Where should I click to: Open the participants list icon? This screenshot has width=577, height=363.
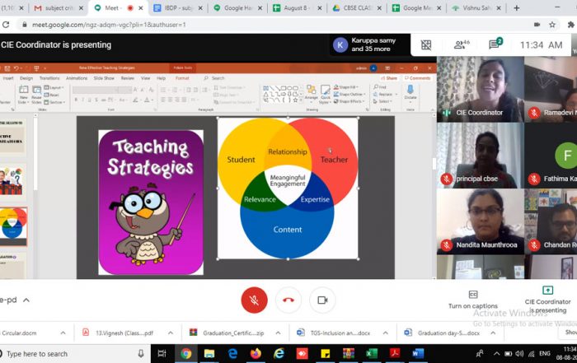coord(462,44)
